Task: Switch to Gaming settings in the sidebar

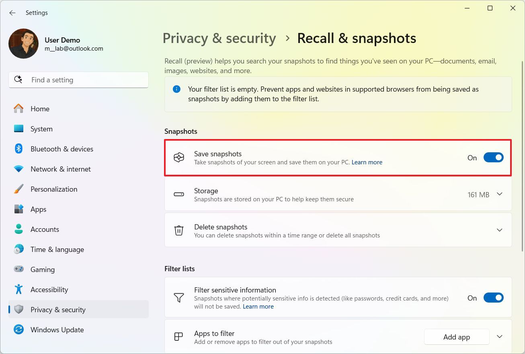Action: click(x=43, y=269)
